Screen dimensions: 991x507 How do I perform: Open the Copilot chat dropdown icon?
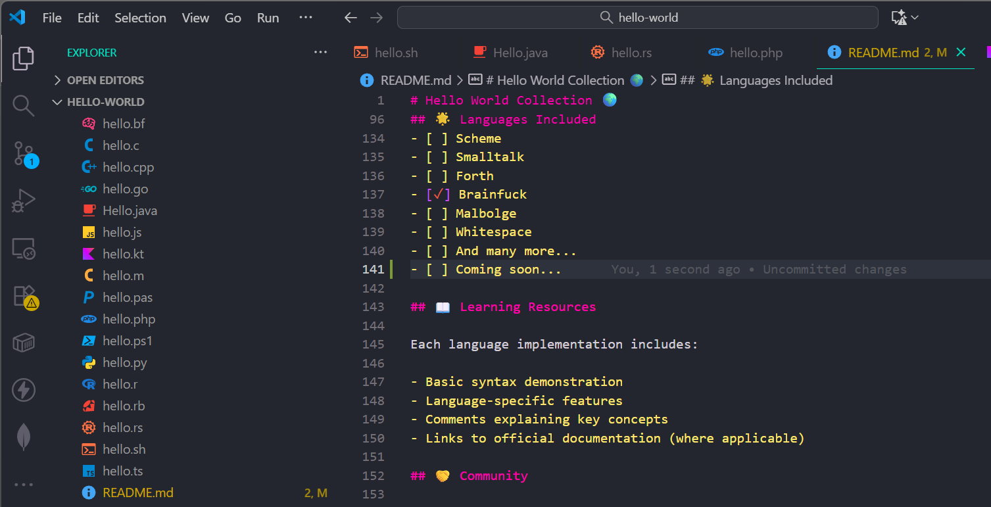[x=905, y=18]
